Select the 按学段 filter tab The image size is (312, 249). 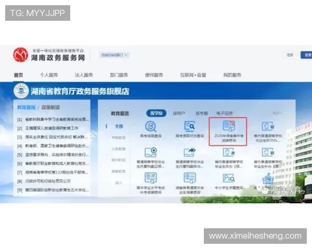click(156, 113)
